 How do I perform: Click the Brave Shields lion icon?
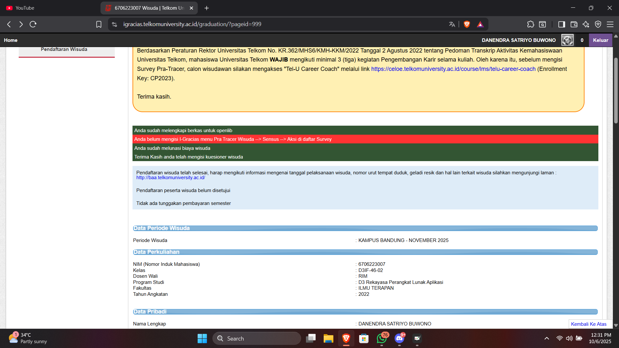coord(467,24)
